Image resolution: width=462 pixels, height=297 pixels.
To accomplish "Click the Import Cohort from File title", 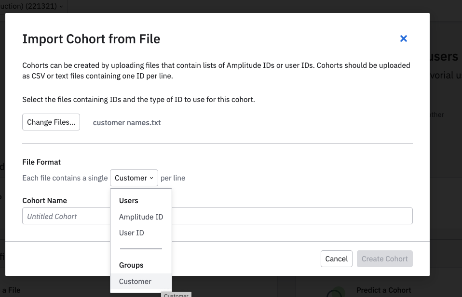I will point(91,39).
